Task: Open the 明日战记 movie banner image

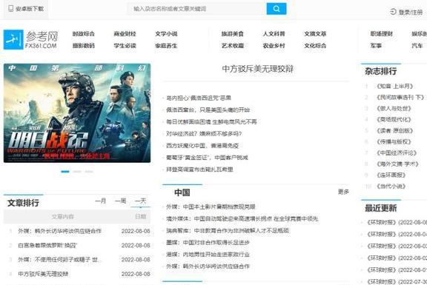Action: [77, 113]
